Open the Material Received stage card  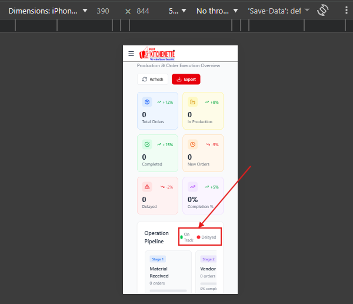(x=168, y=272)
